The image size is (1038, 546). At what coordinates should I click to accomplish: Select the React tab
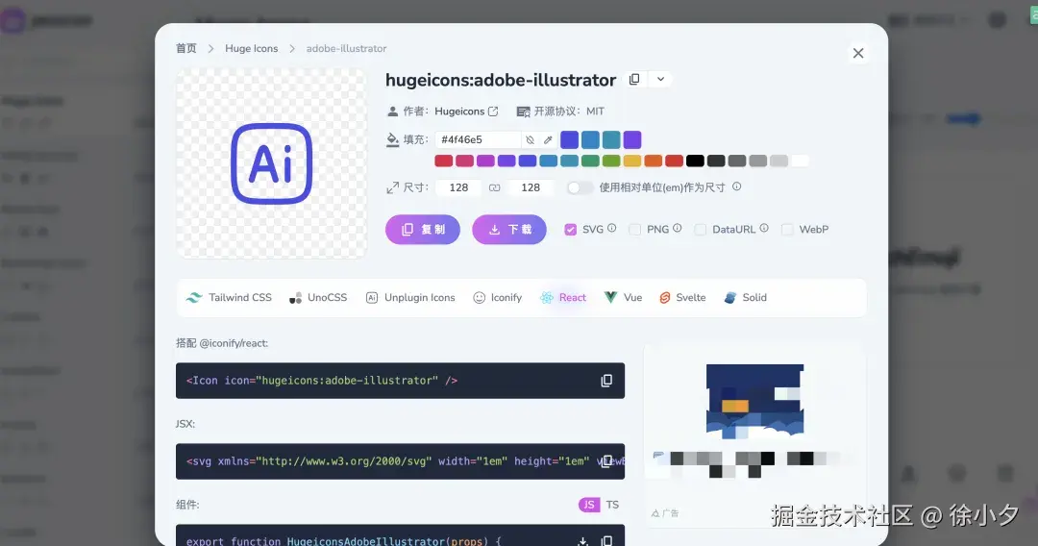[563, 298]
